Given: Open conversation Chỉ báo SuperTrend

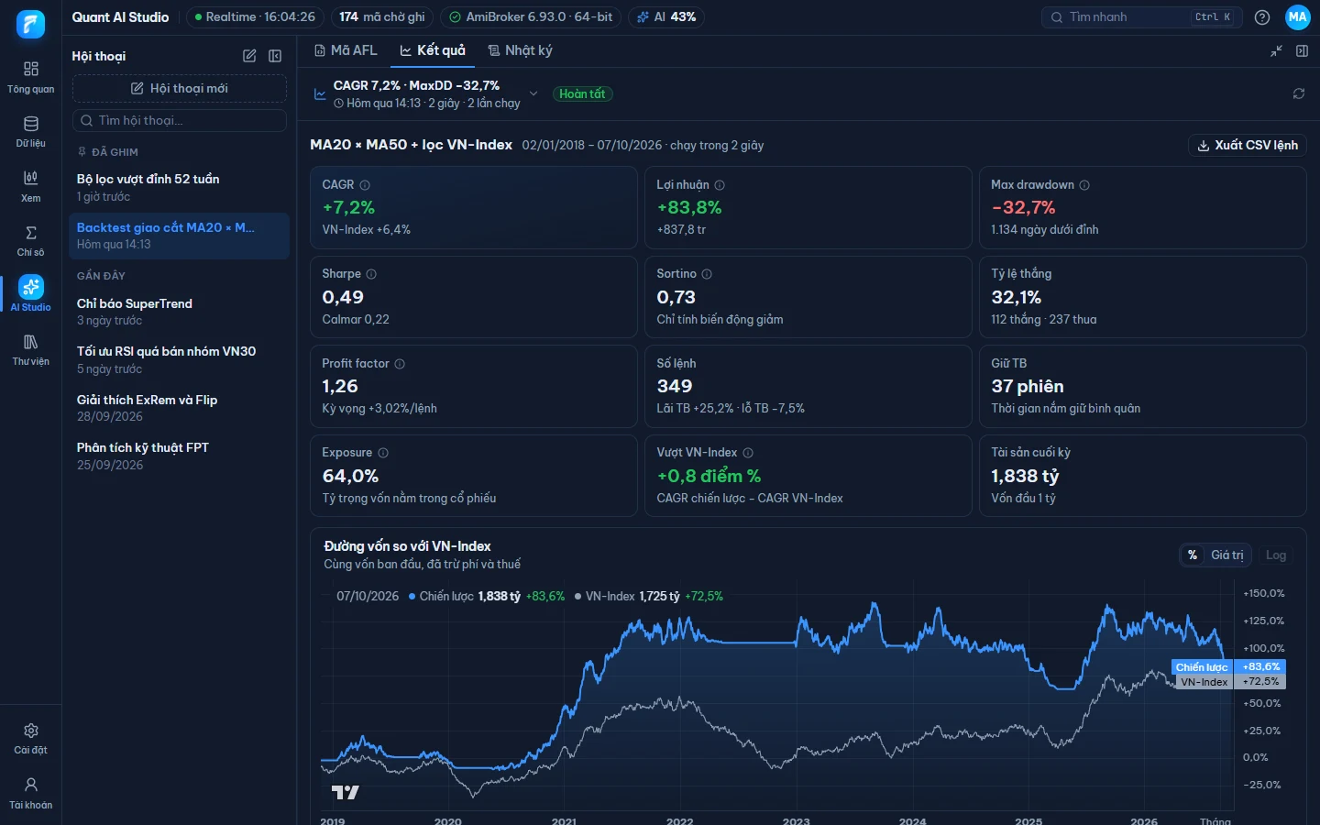Looking at the screenshot, I should [180, 312].
